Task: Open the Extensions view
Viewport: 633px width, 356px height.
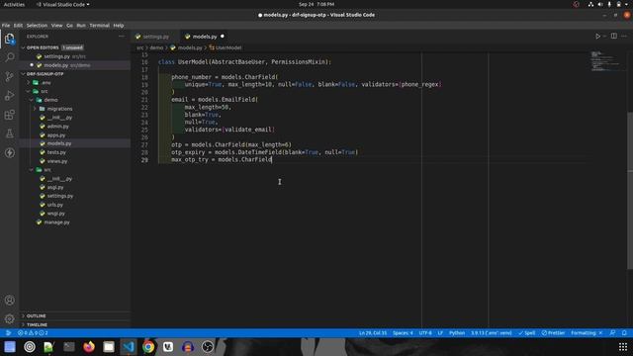Action: [9, 115]
